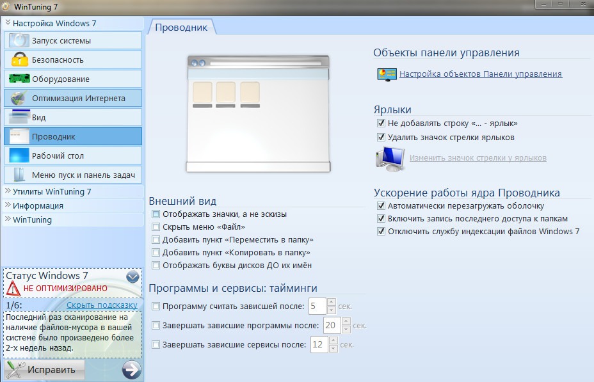Toggle Отображать буквы дисков ДО их имён

[x=156, y=266]
